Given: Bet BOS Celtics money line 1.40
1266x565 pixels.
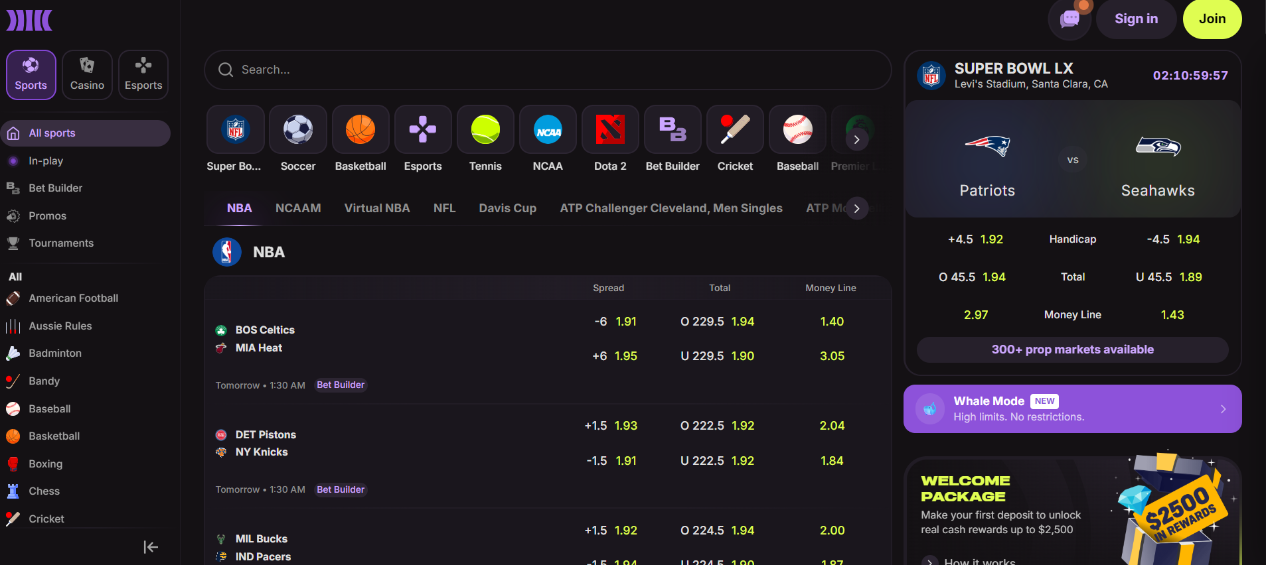Looking at the screenshot, I should click(832, 322).
